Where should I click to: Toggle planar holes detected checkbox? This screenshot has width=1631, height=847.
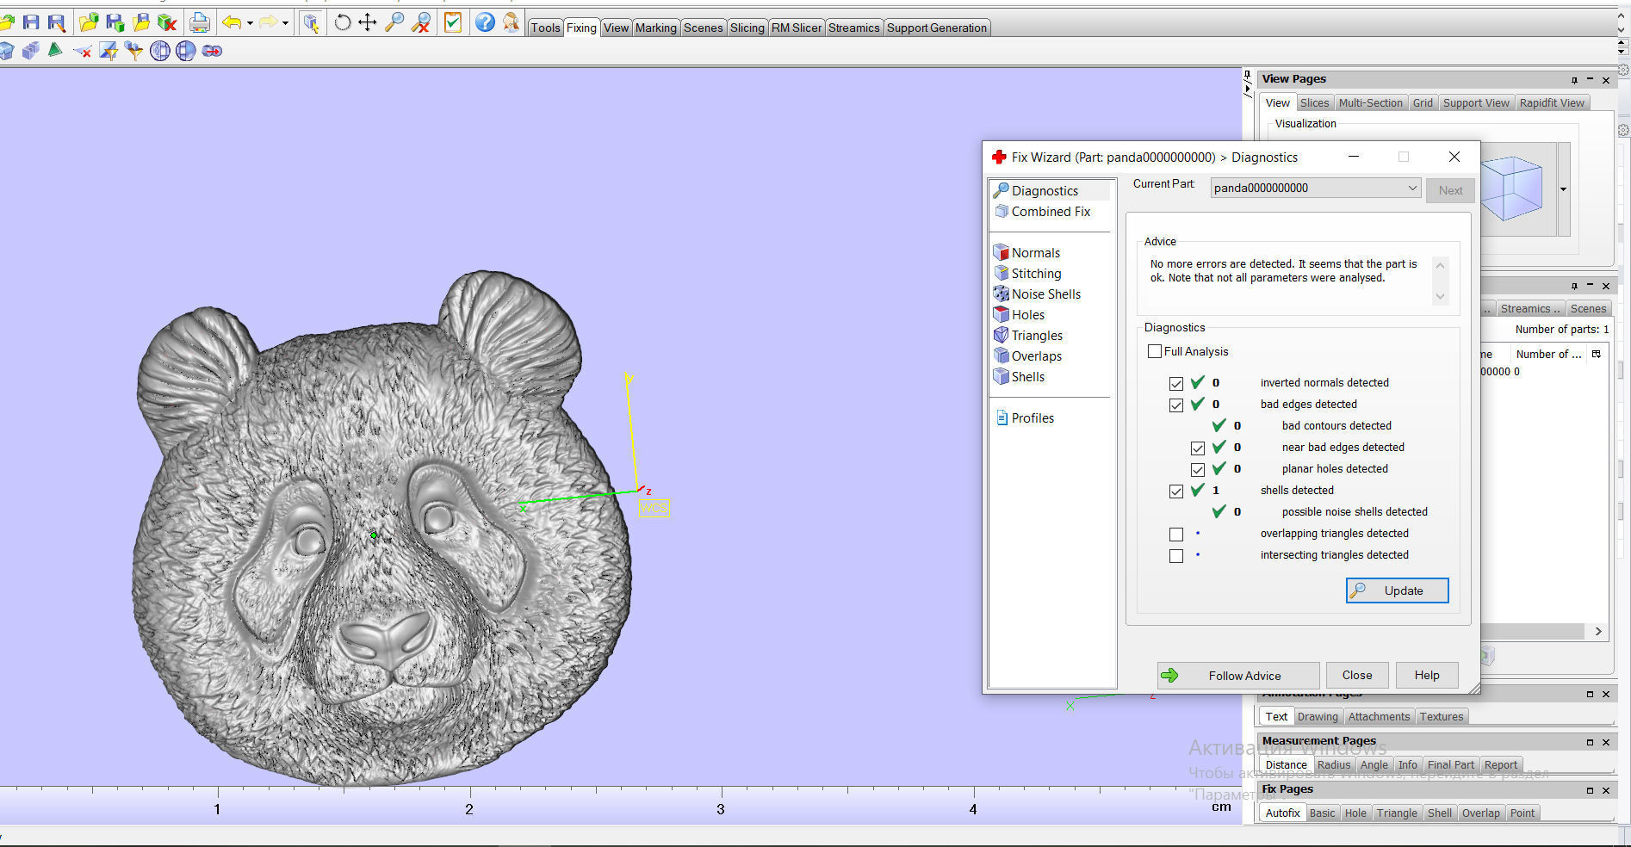(x=1198, y=470)
